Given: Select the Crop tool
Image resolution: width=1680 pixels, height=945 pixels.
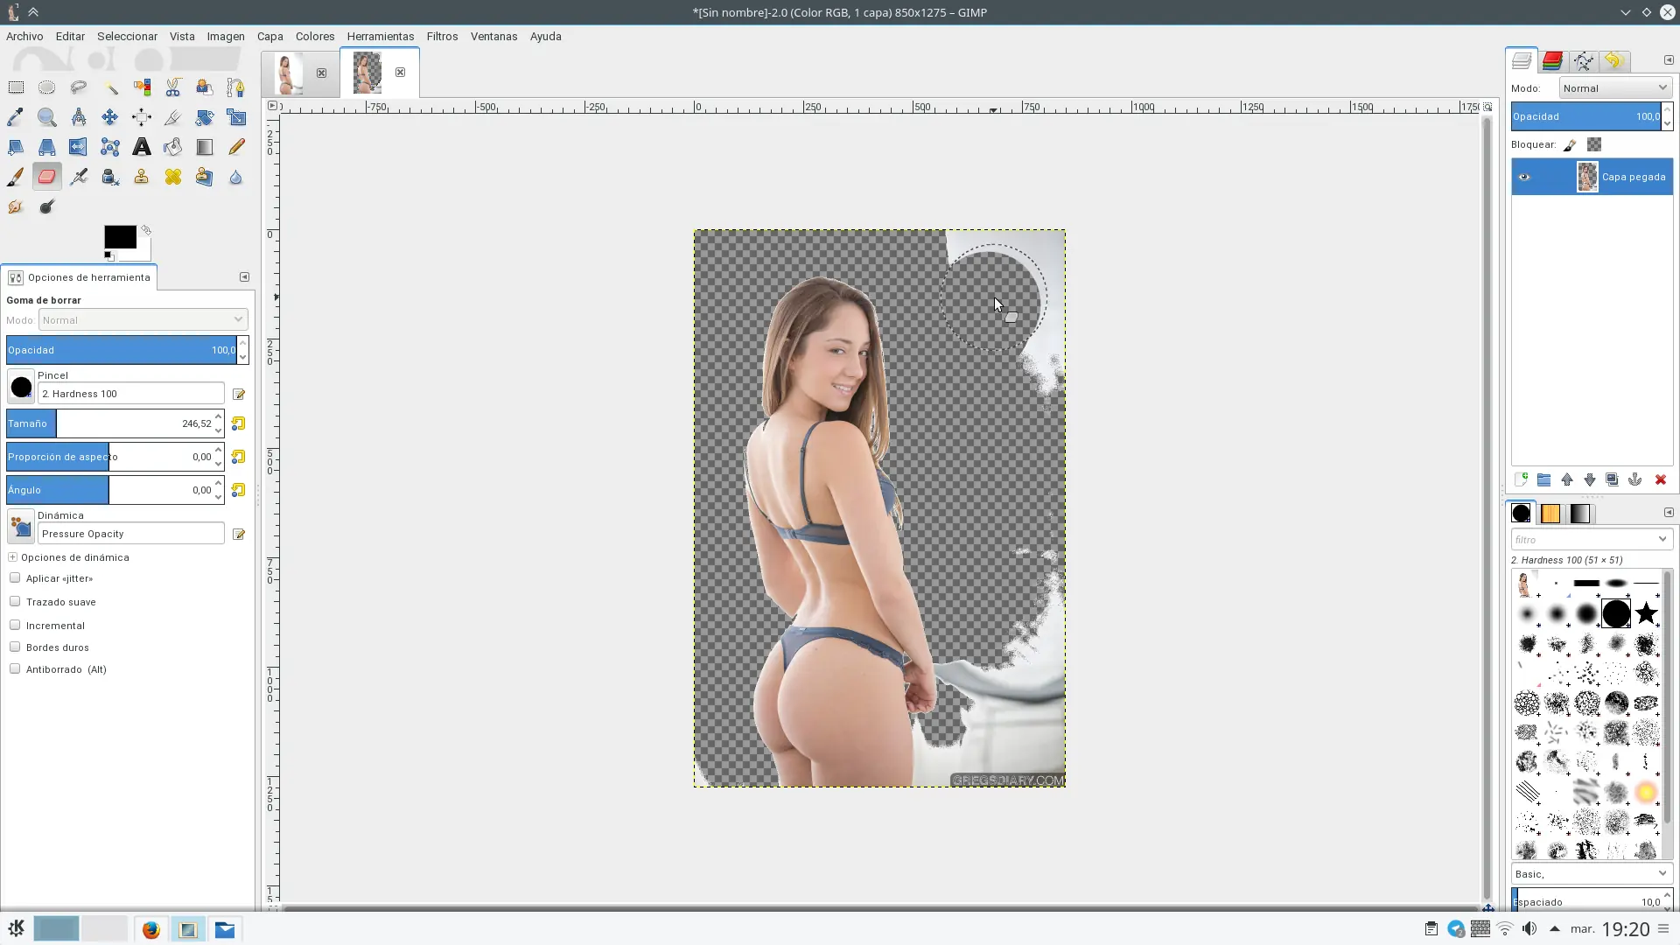Looking at the screenshot, I should click(173, 117).
